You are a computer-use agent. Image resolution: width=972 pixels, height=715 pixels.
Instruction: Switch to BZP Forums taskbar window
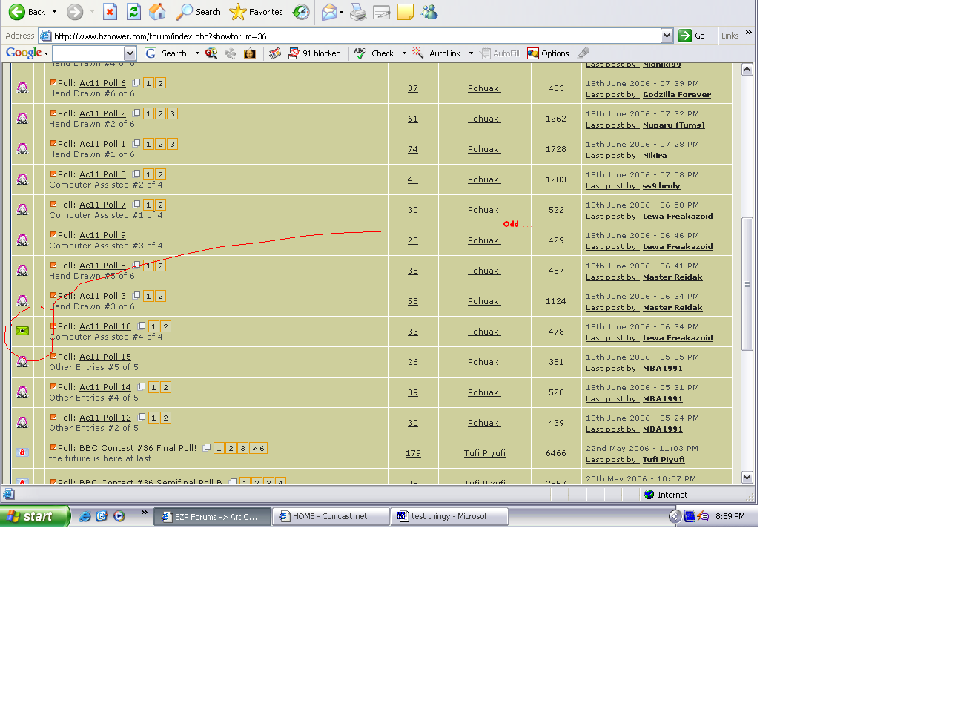pos(212,516)
